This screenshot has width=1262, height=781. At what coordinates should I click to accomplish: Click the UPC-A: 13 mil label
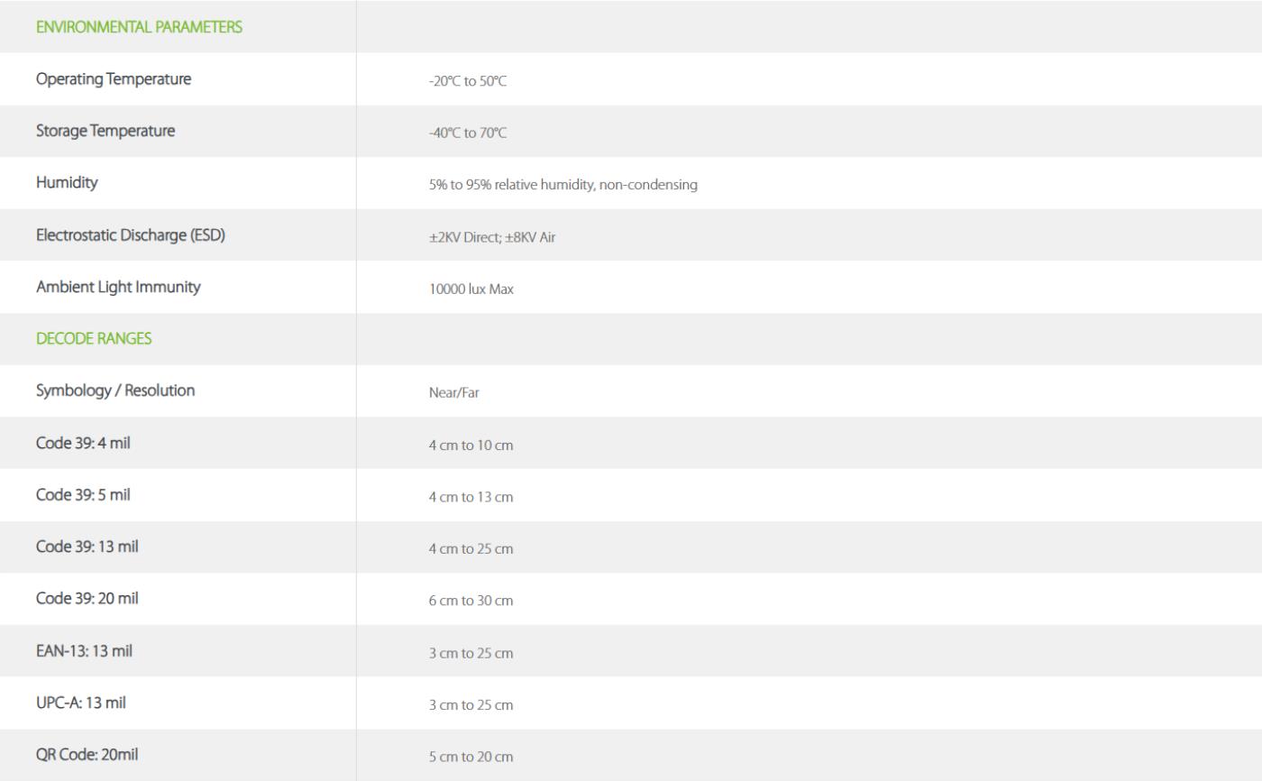pyautogui.click(x=80, y=703)
